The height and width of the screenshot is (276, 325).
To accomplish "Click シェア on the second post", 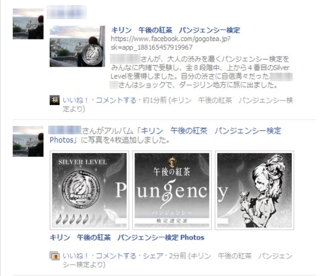I will [x=153, y=256].
